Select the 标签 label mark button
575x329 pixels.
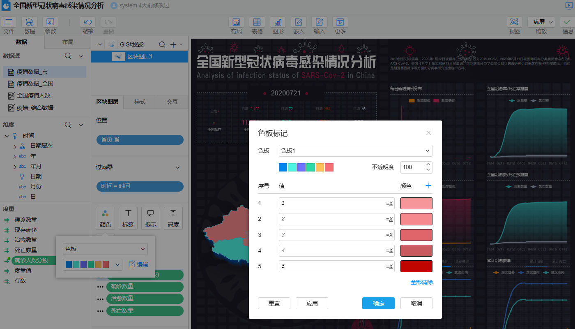(128, 218)
